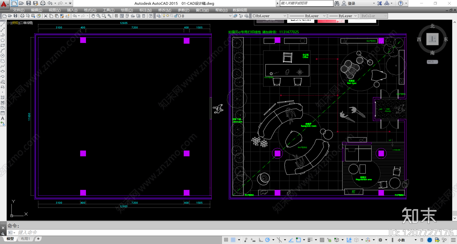Click the 上 top face of the ViewCube
The image size is (457, 244).
(x=432, y=39)
